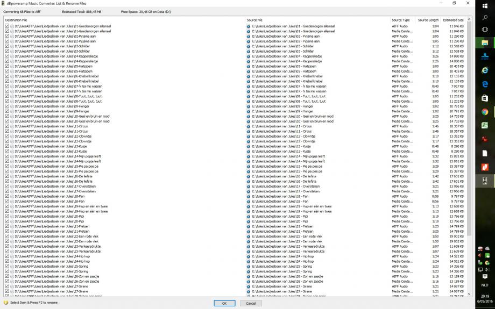The image size is (495, 309).
Task: Toggle checkbox for AIFF Audio '18-Fan' row
Action: coord(6,196)
